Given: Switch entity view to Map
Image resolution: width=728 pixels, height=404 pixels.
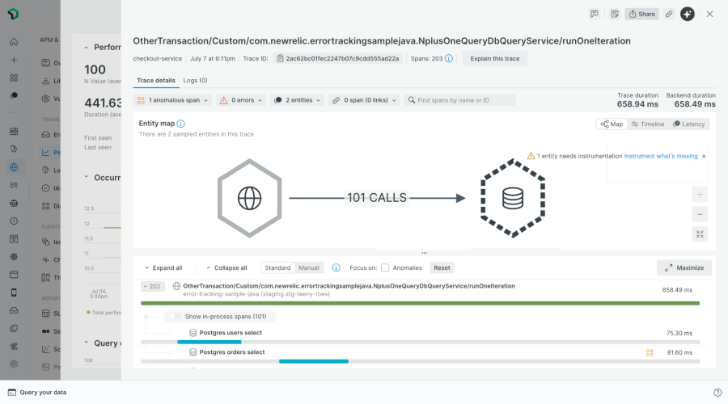Looking at the screenshot, I should (x=612, y=124).
